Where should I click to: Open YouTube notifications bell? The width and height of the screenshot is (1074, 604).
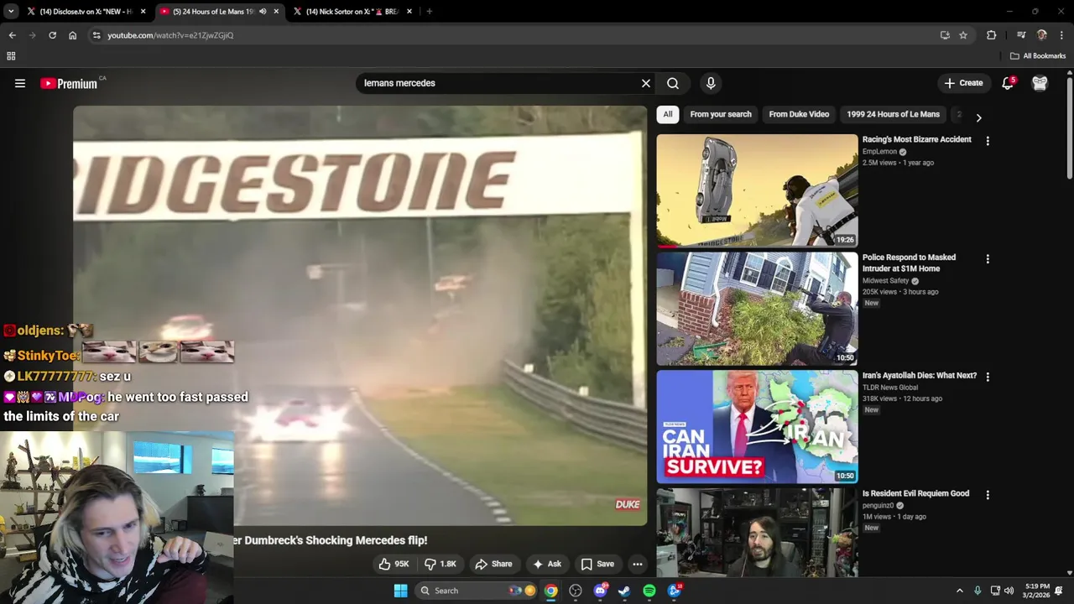pyautogui.click(x=1008, y=83)
